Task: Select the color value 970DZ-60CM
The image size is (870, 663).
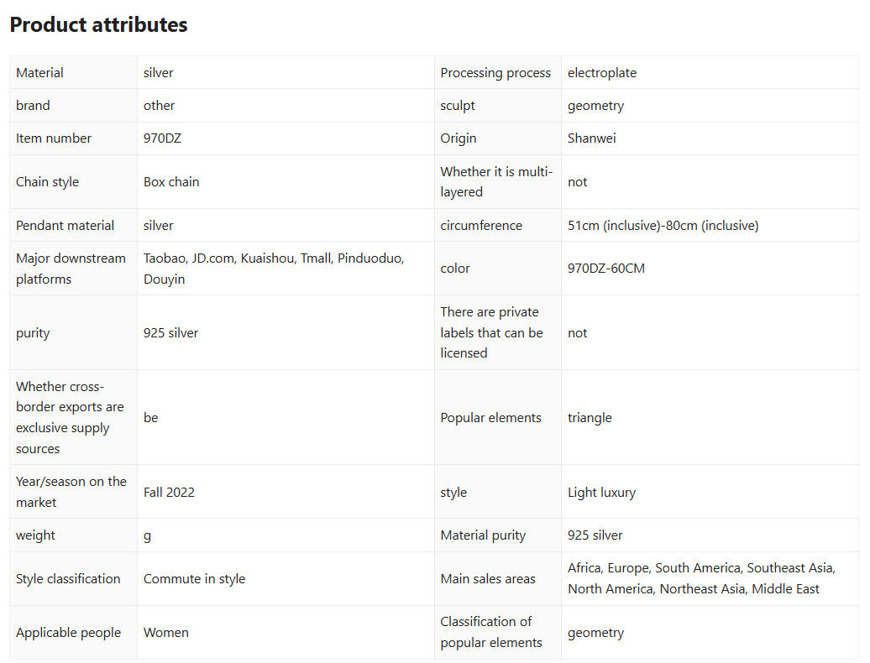Action: (x=606, y=269)
